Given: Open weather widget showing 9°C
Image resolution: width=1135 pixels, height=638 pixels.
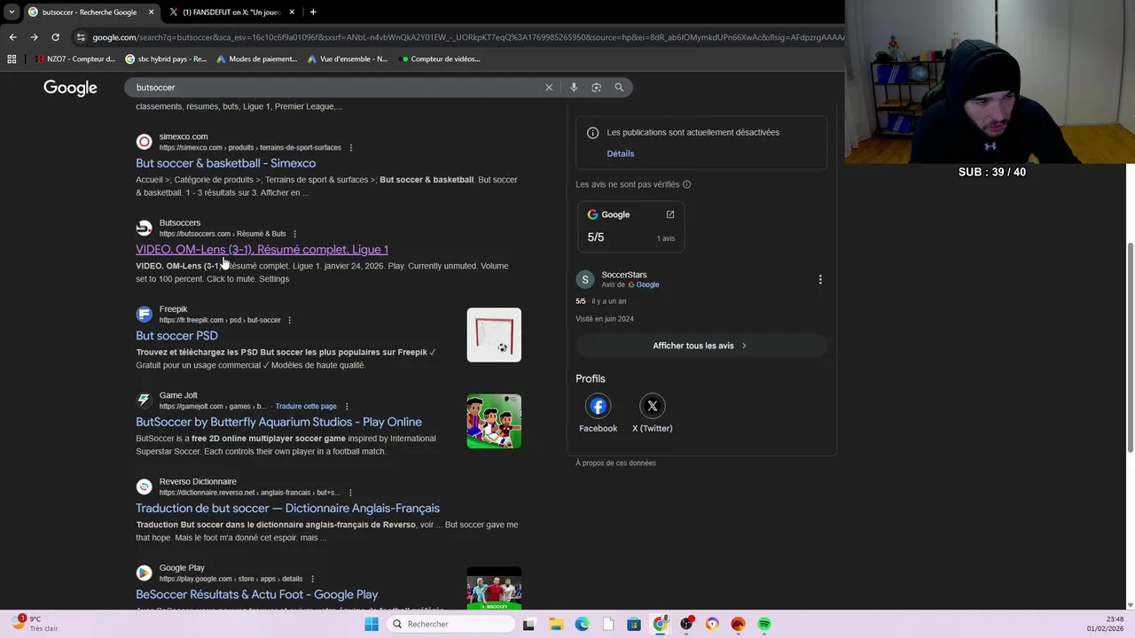Looking at the screenshot, I should (35, 624).
